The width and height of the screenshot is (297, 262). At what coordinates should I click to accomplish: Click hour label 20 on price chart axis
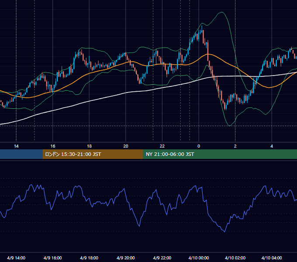(x=126, y=146)
